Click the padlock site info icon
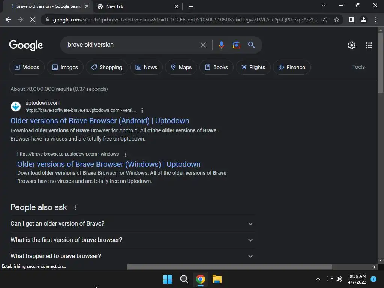 coord(47,19)
